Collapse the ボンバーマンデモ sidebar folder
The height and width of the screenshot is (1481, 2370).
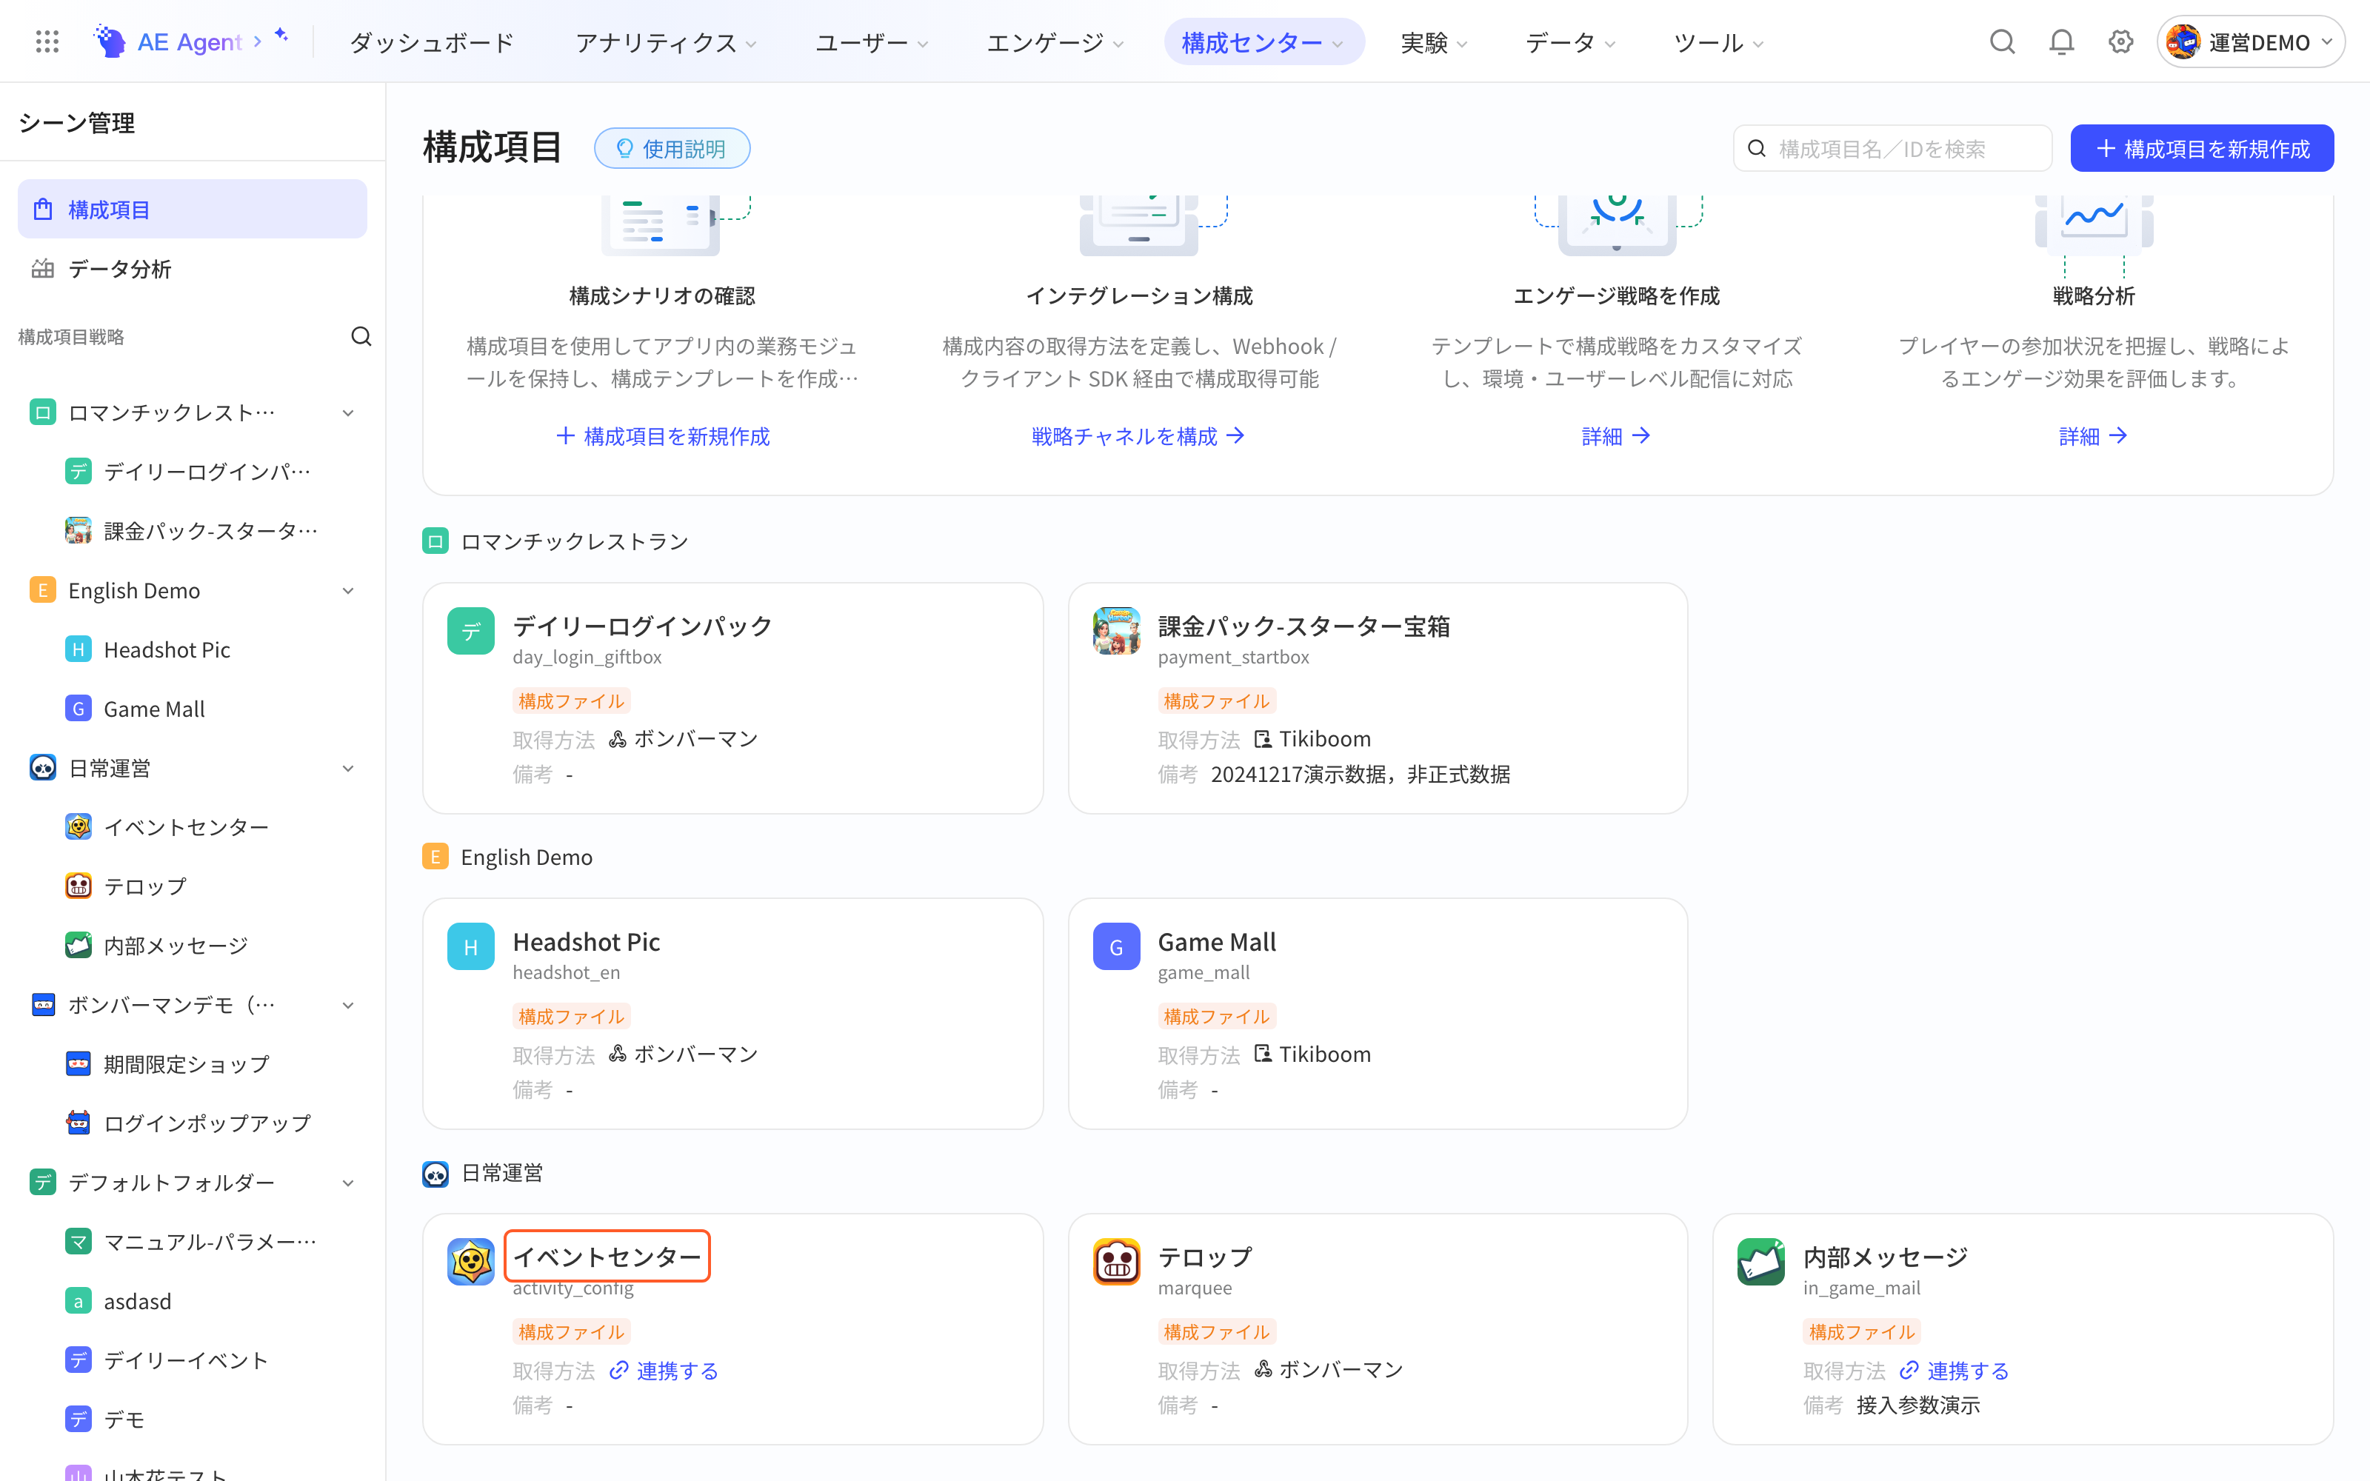[347, 1005]
